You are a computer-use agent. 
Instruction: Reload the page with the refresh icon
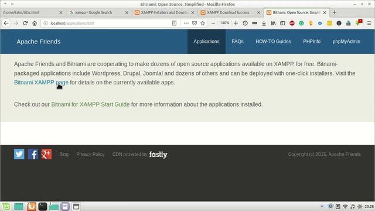tap(25, 23)
